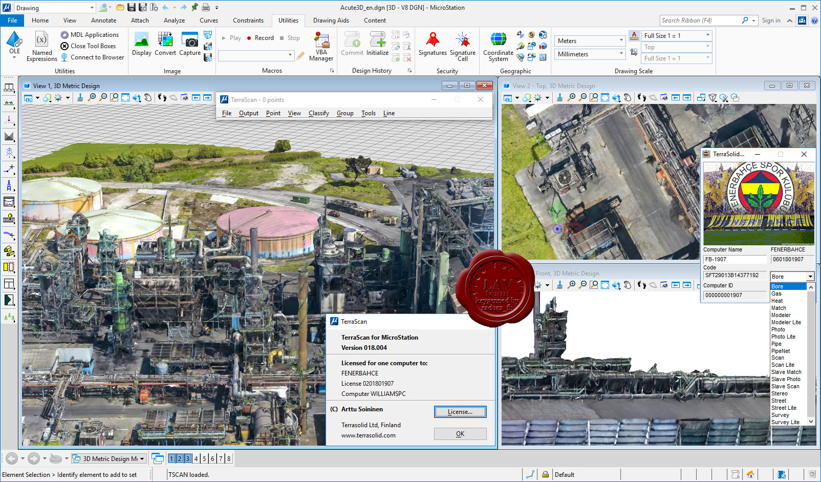
Task: Click the macro Play button
Action: [231, 38]
